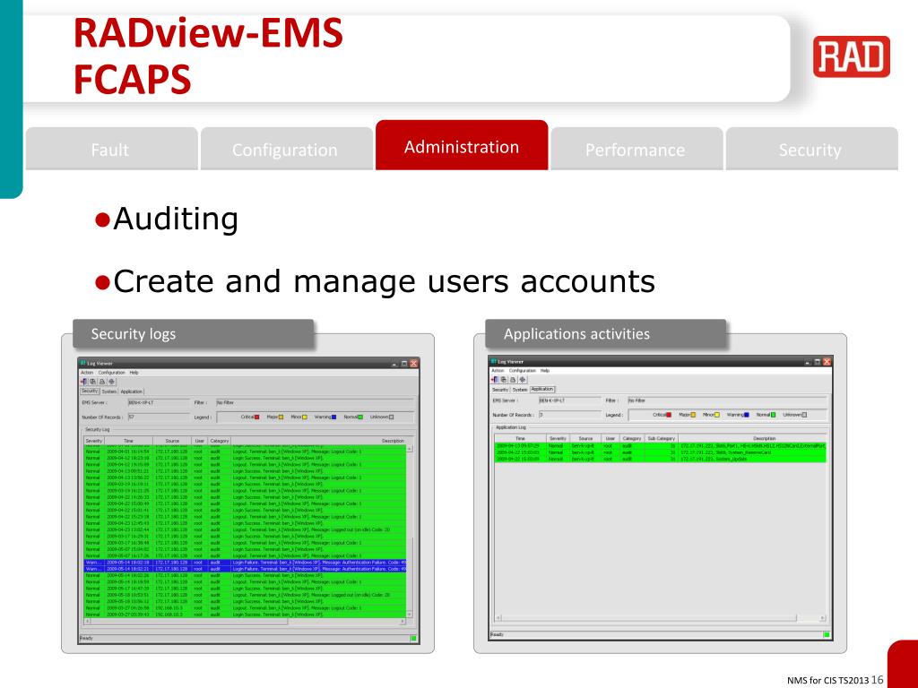This screenshot has width=918, height=688.
Task: Click the Filter field in Security Log Viewer
Action: (x=315, y=402)
